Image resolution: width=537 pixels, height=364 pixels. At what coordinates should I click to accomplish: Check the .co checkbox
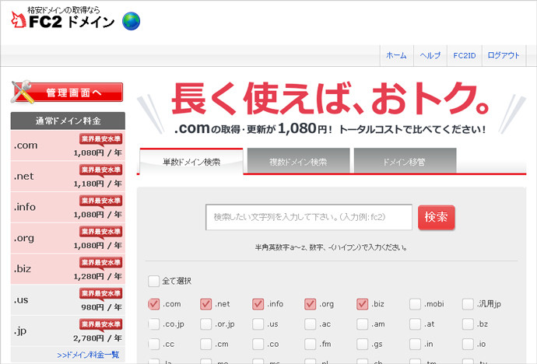coord(258,344)
